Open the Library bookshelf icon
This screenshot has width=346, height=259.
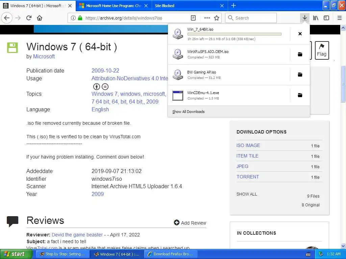point(316,18)
